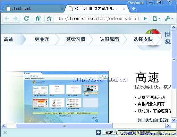Select the 延续习惯 navigation step

coord(76,39)
